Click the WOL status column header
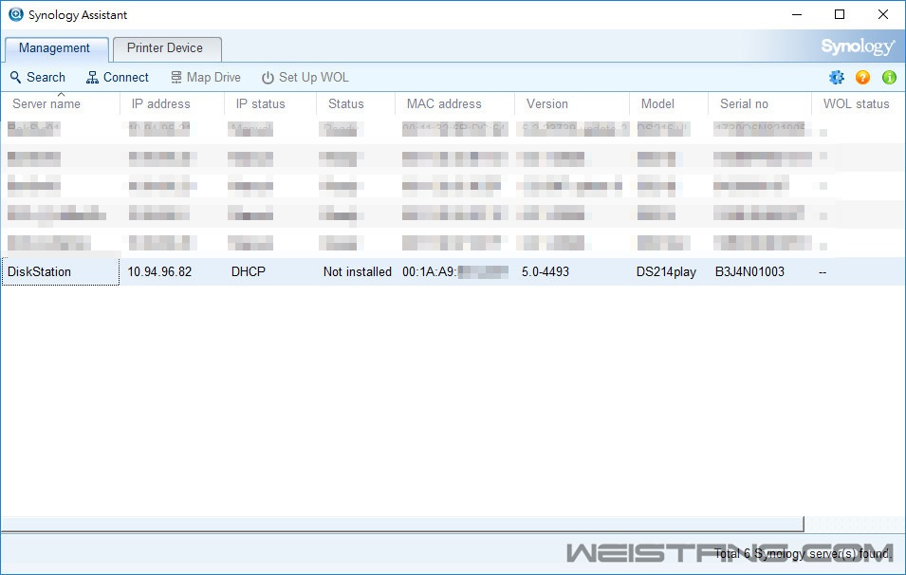The height and width of the screenshot is (575, 906). (x=856, y=104)
